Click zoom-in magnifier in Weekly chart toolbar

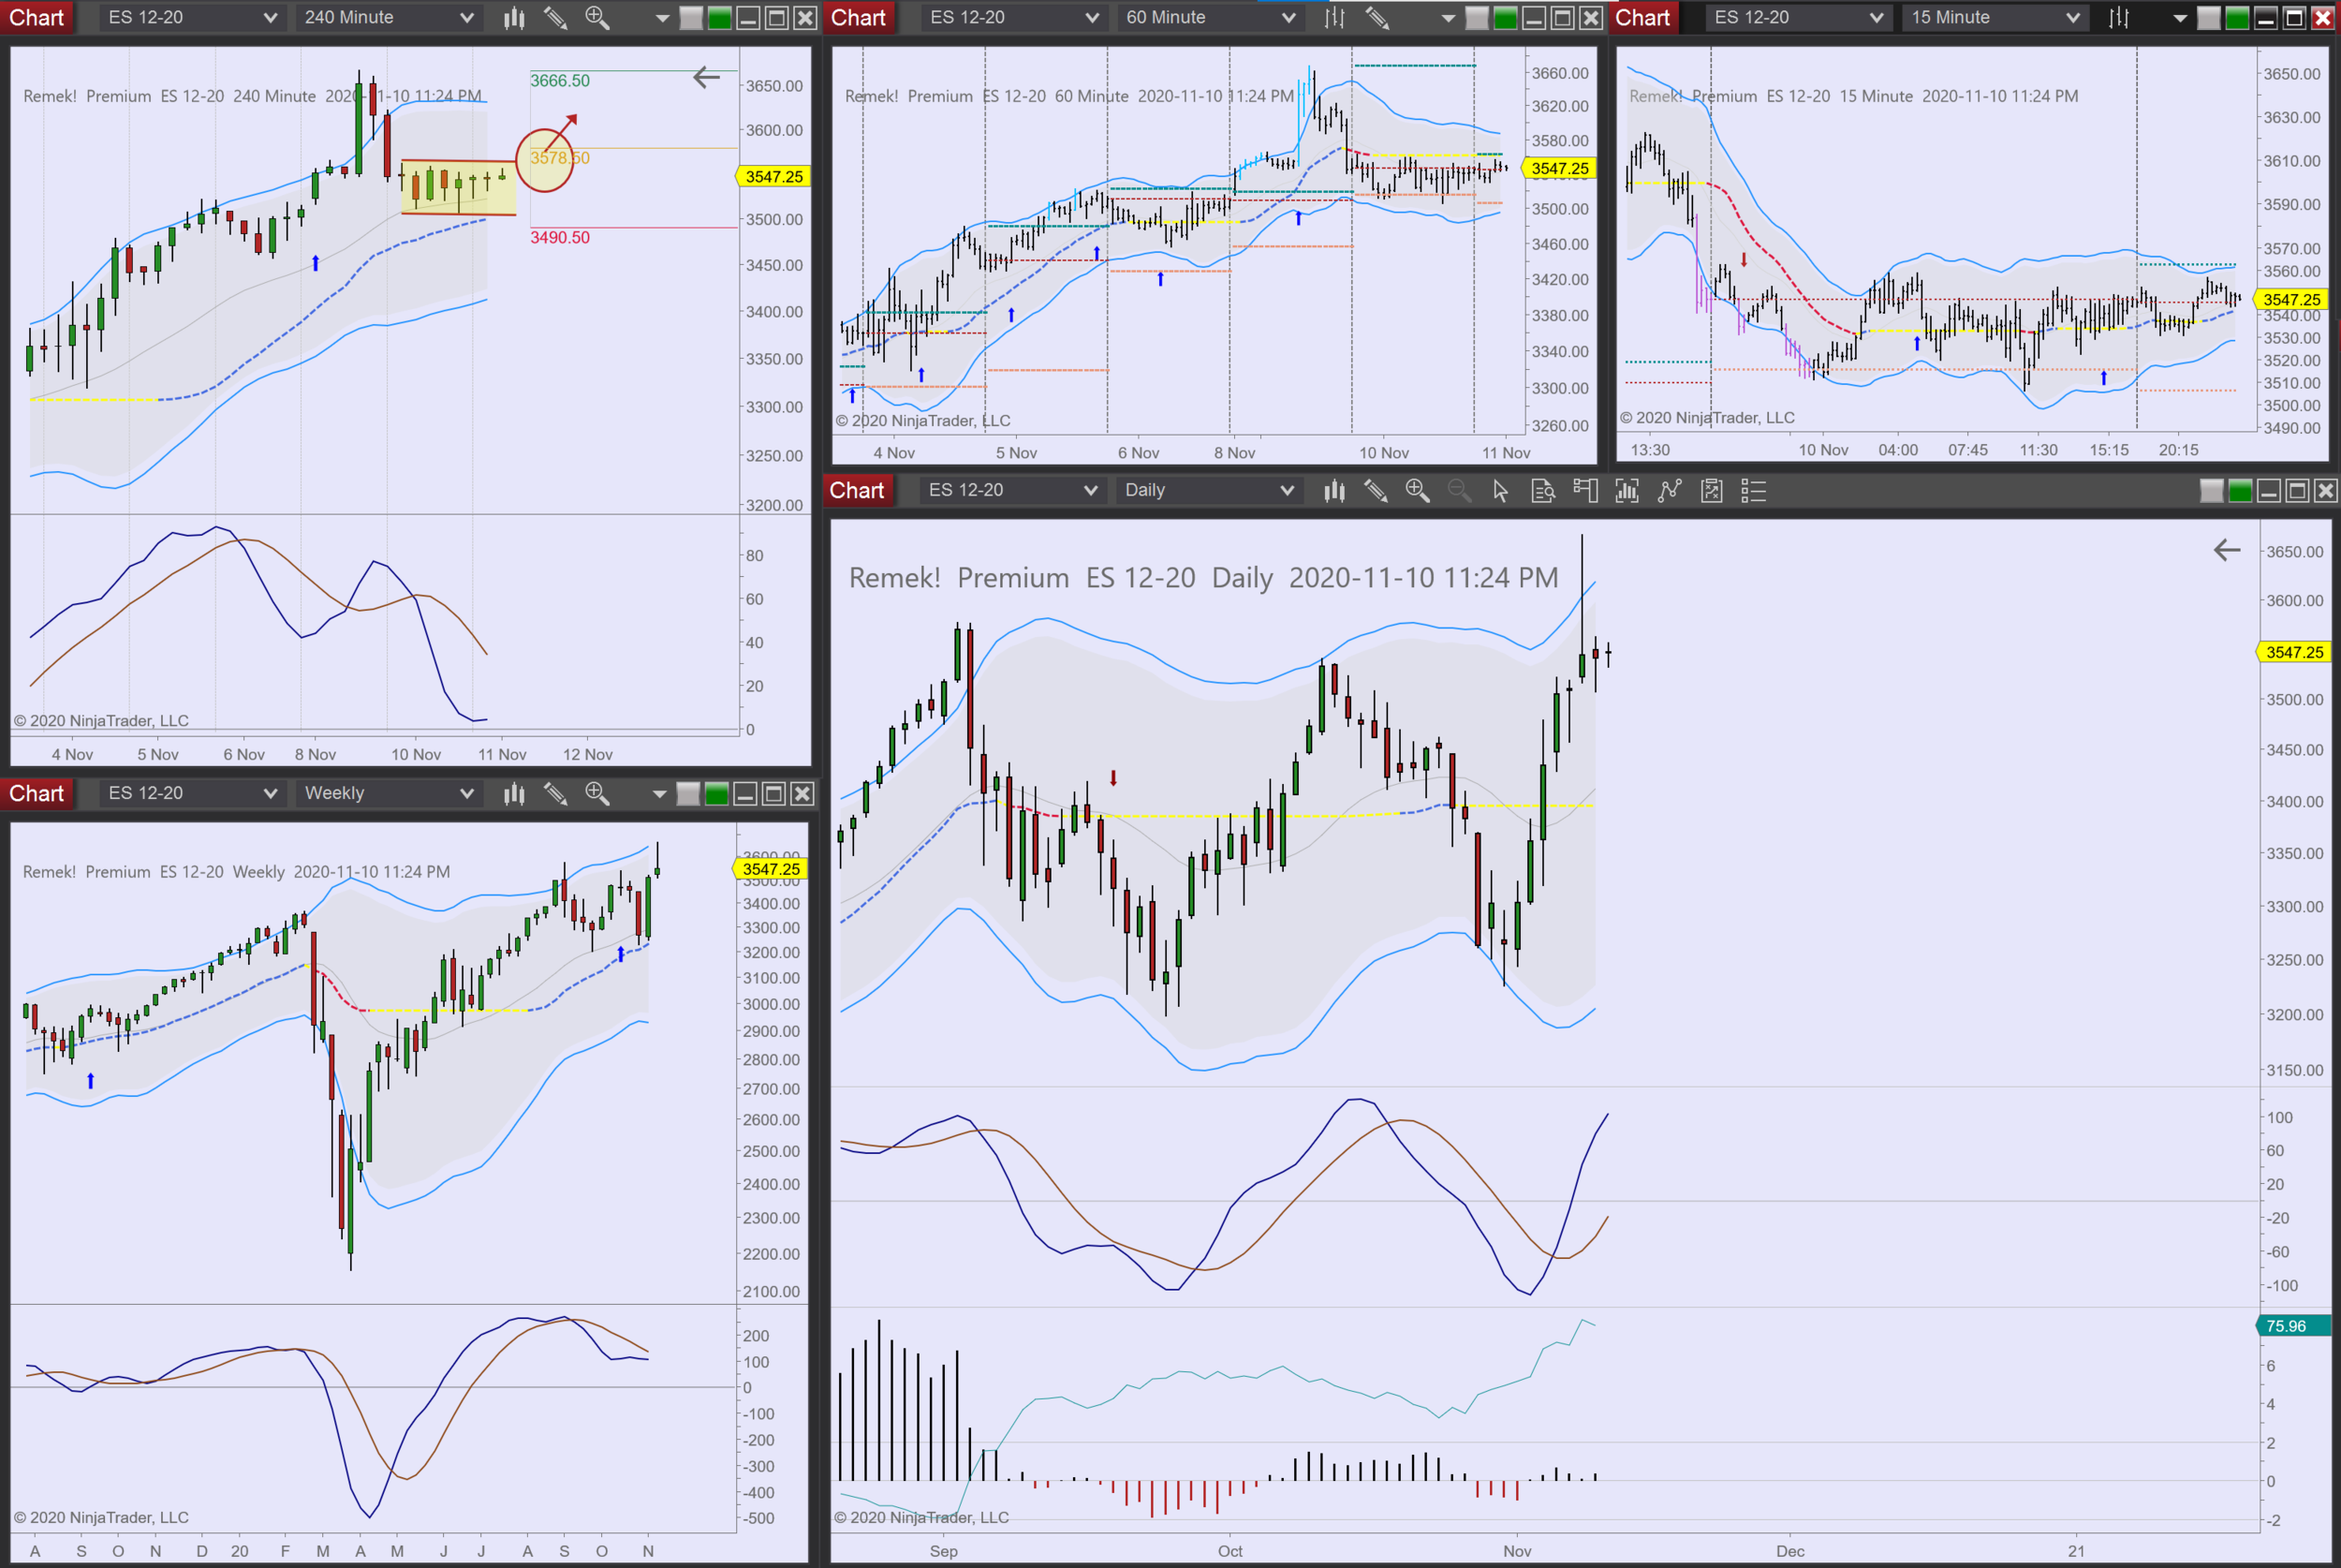pyautogui.click(x=596, y=794)
